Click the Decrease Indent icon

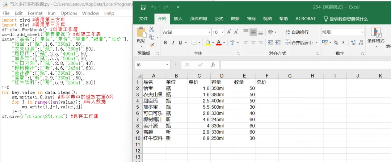(x=270, y=43)
